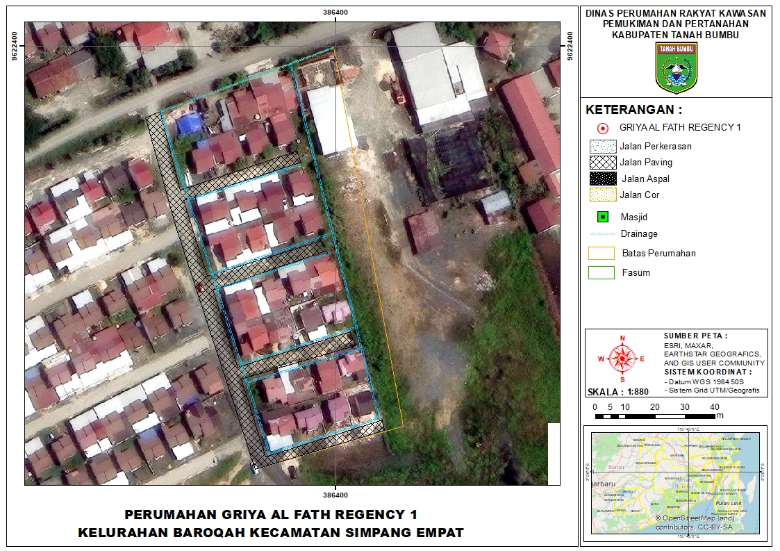
Task: Click the Jalan Perkerasan dotted symbol
Action: pyautogui.click(x=601, y=147)
